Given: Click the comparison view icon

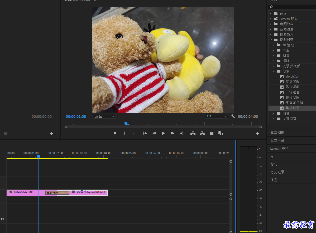Looking at the screenshot, I should tap(221, 133).
